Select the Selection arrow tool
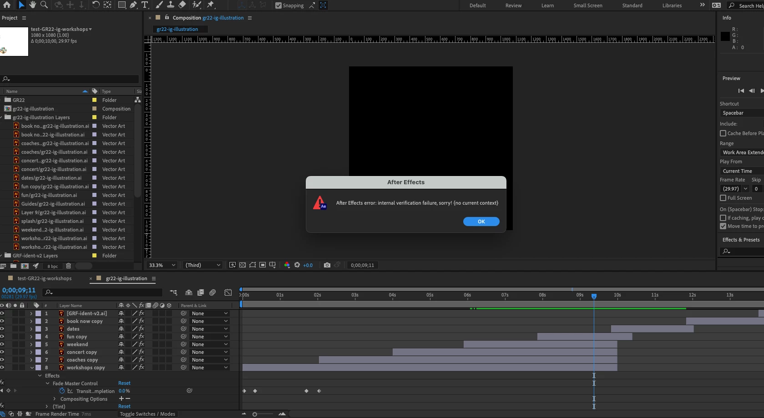 point(21,5)
